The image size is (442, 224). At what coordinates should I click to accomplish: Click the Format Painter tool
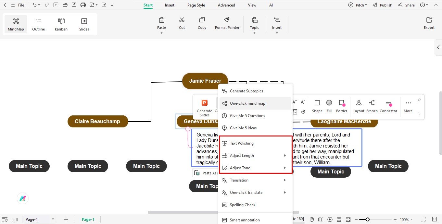coord(227,23)
